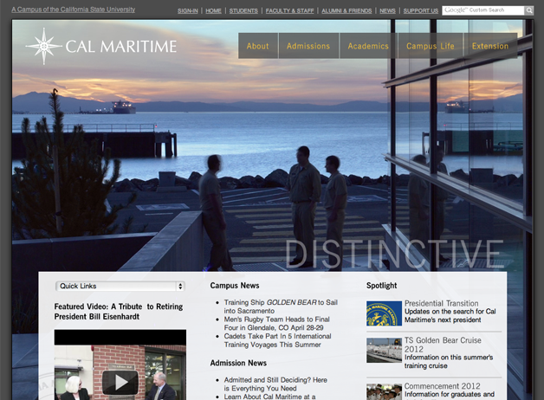Click the Home link in top bar
Screen dimensions: 544x400
(213, 10)
